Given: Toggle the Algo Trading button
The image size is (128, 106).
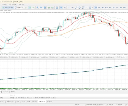Looking at the screenshot, I should (8, 8).
